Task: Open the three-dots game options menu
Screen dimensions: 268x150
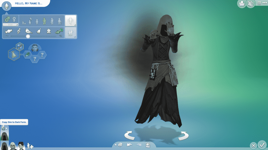Action: [265, 3]
